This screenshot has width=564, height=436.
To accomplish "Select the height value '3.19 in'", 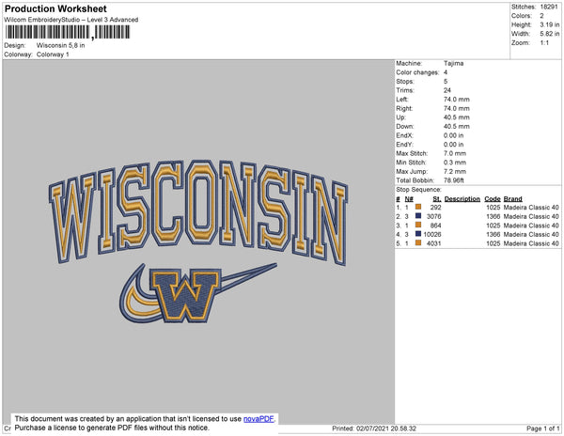I will tap(550, 24).
